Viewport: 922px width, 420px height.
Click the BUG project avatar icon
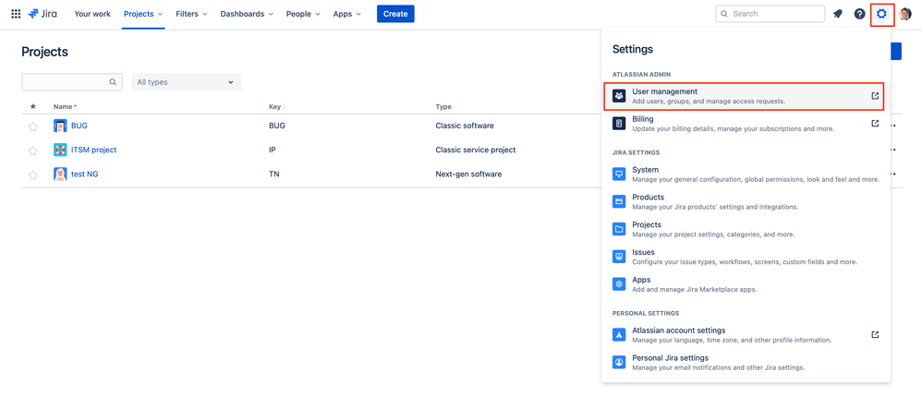[60, 126]
